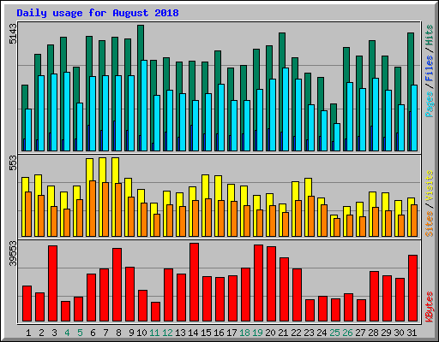
Task: Click the Visits legend label
Action: (x=430, y=186)
